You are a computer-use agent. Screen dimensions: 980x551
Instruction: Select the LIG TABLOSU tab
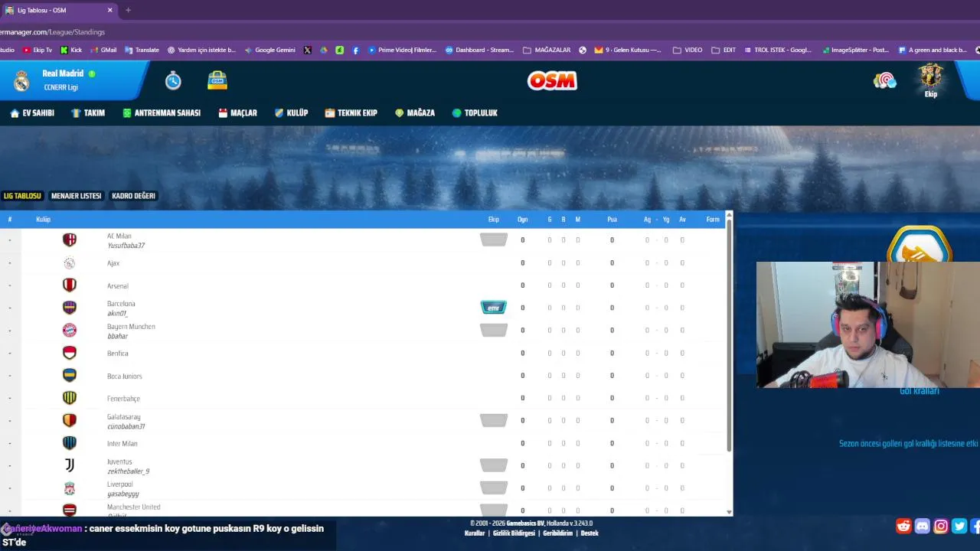(x=22, y=196)
